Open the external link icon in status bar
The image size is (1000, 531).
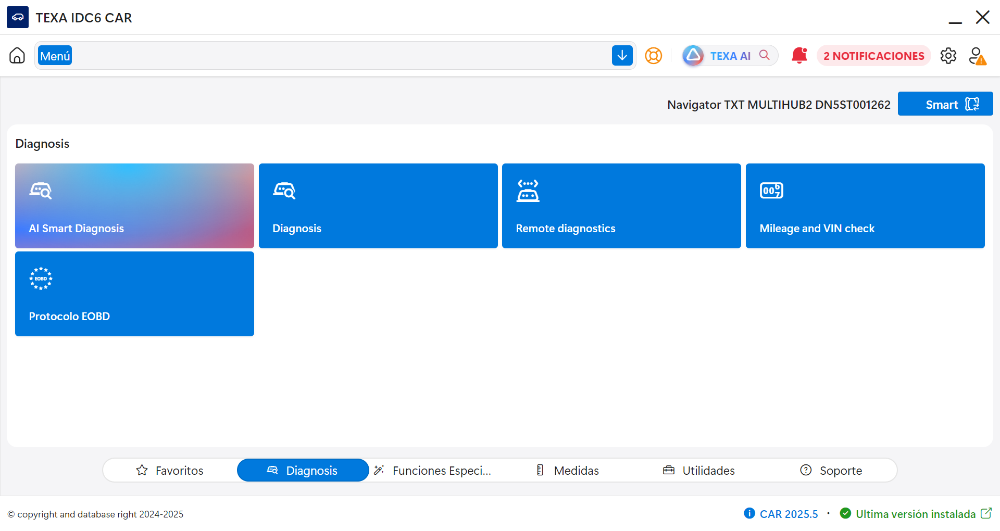[986, 513]
